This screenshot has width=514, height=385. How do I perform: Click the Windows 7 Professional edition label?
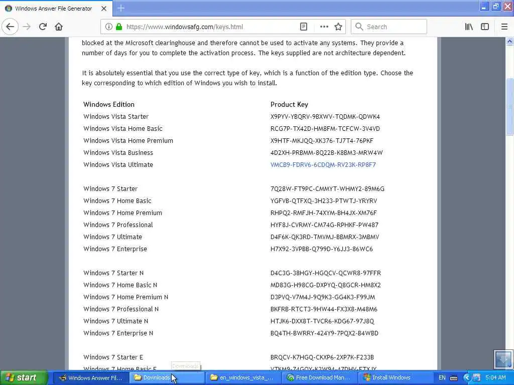point(118,225)
